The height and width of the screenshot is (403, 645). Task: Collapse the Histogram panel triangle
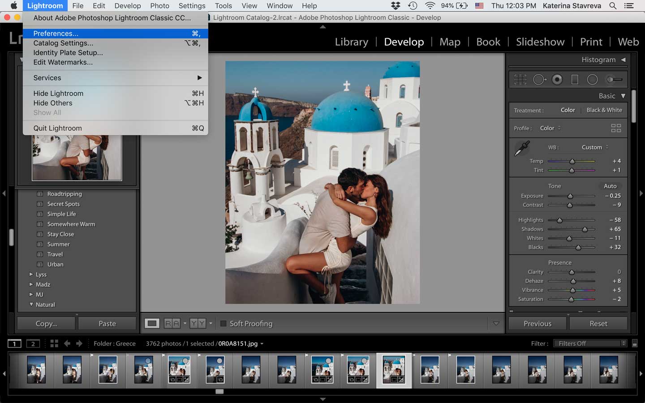[x=623, y=60]
